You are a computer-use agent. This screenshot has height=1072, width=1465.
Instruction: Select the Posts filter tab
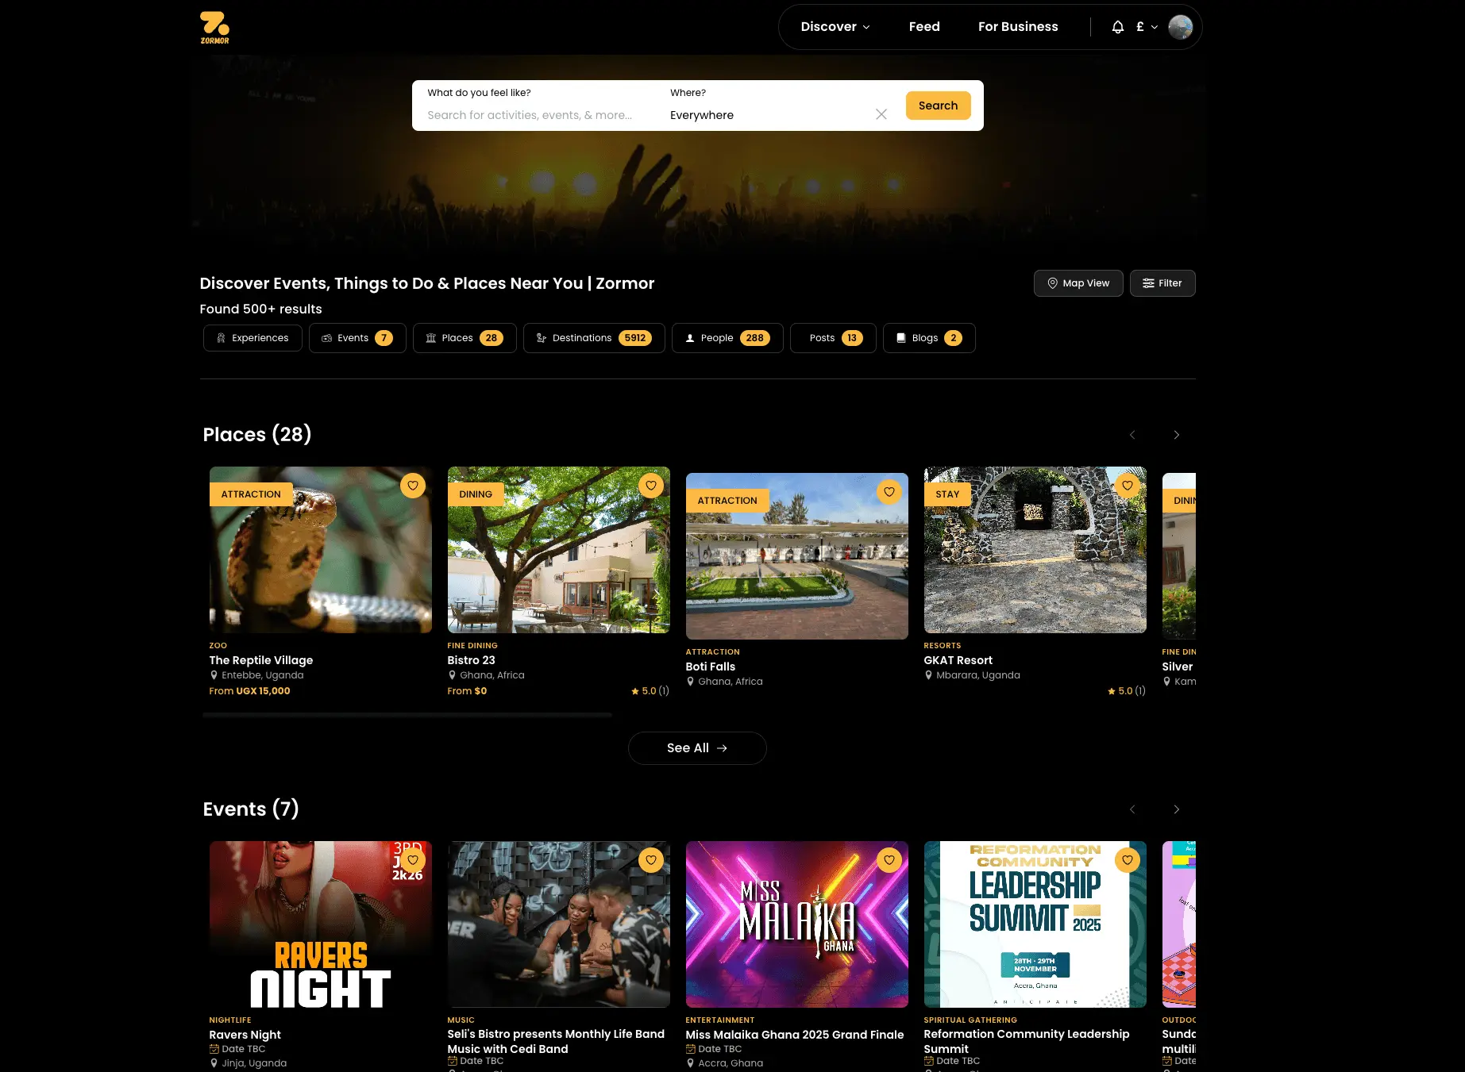tap(833, 338)
